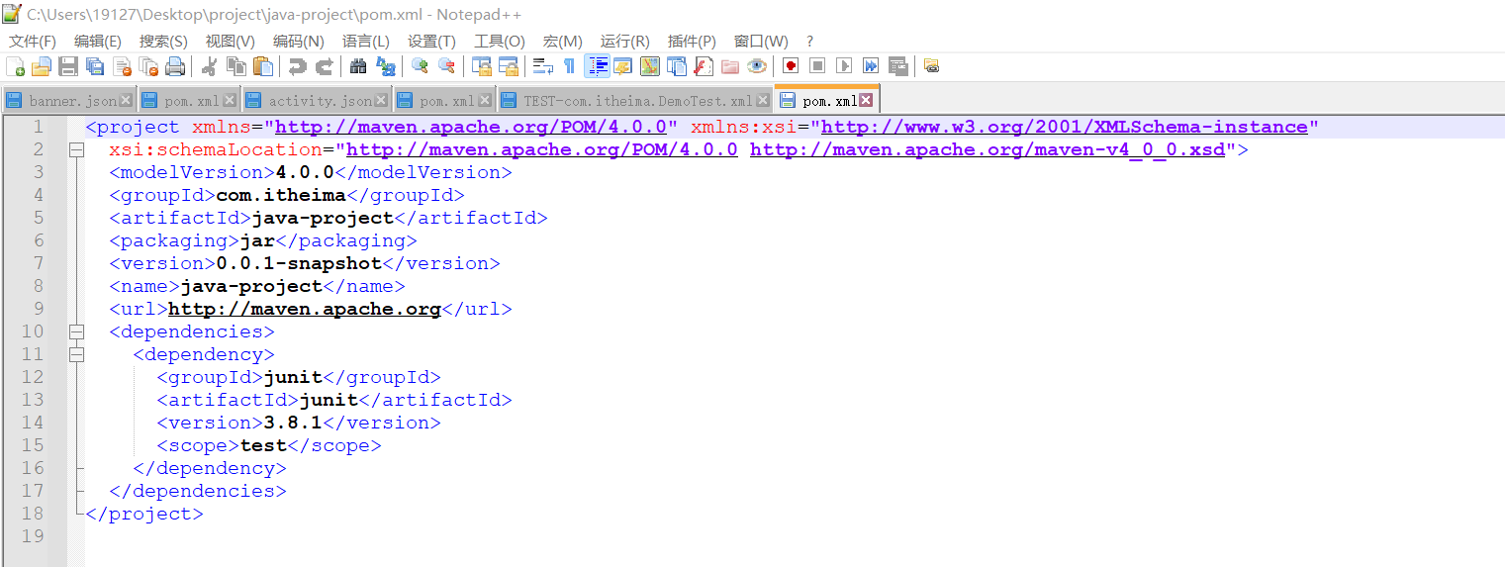
Task: Click the XMLSchema-instance w3.org link
Action: point(1065,127)
